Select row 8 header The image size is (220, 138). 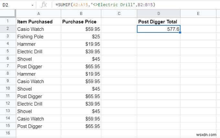(8, 74)
